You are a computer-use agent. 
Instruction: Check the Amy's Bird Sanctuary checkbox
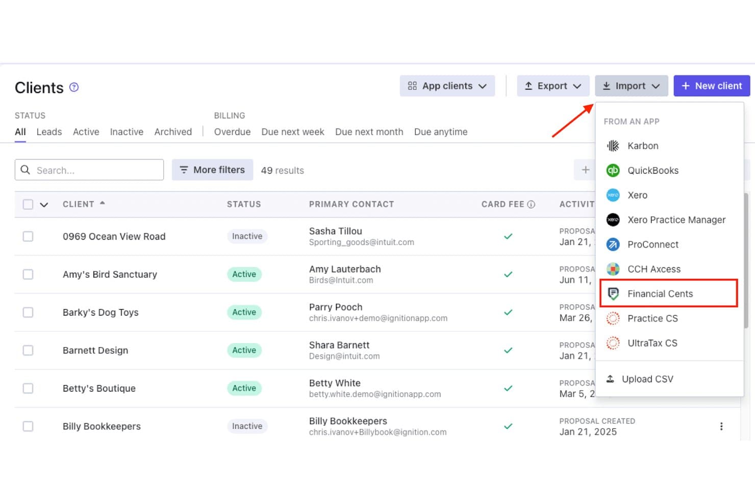28,274
